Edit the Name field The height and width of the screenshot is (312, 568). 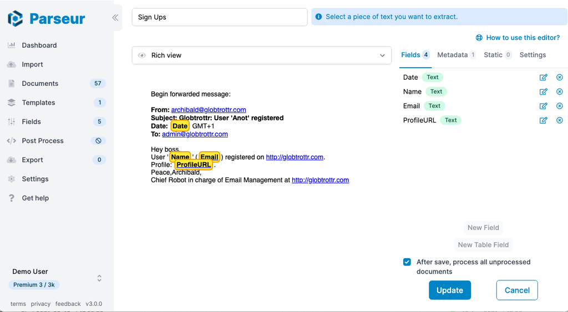(x=544, y=91)
